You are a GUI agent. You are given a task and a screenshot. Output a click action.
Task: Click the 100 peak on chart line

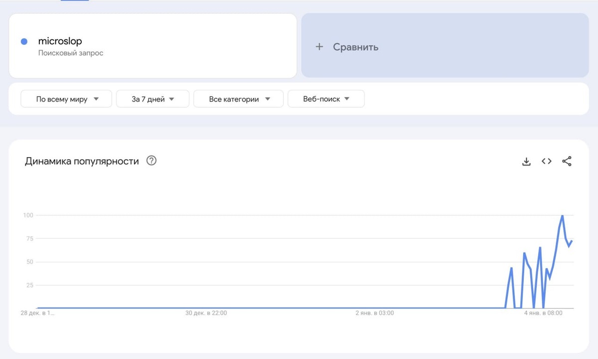pos(562,215)
